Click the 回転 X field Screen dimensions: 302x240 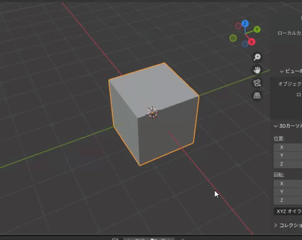coord(288,184)
